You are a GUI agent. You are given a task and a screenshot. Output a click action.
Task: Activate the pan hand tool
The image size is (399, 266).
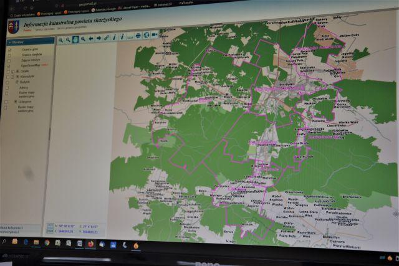[x=75, y=39]
